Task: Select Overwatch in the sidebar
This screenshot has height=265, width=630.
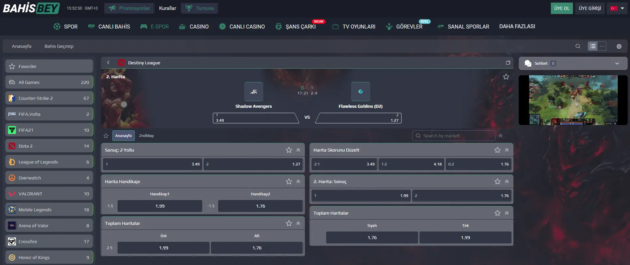Action: coord(49,178)
